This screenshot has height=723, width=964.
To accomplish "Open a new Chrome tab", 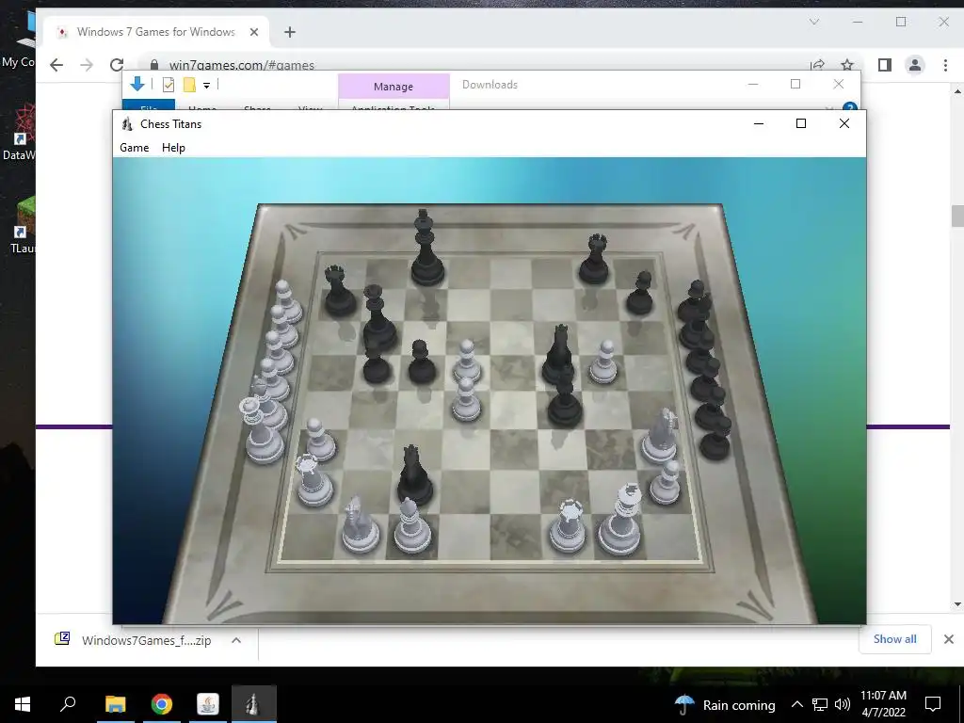I will [290, 32].
